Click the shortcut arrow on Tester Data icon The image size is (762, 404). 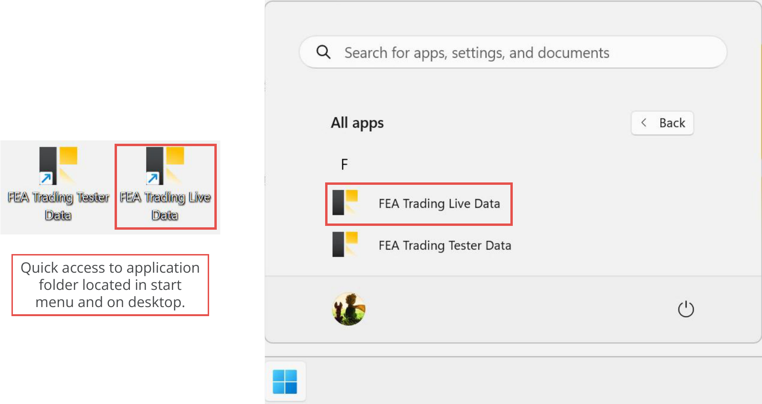pos(46,179)
